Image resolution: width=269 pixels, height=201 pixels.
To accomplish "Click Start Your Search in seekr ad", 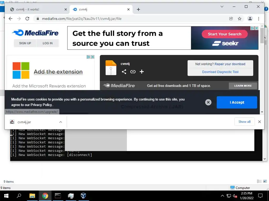I will click(x=225, y=34).
